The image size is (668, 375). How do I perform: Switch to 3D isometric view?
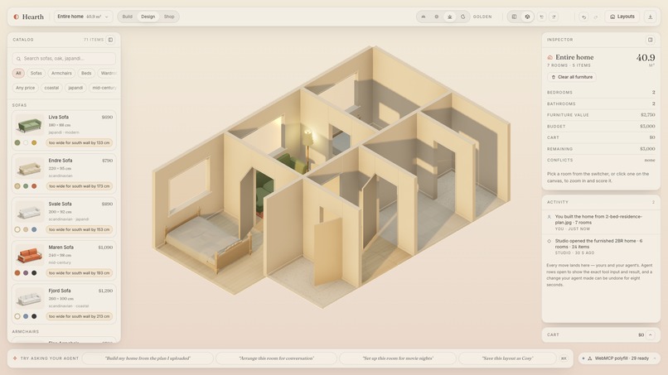(527, 17)
